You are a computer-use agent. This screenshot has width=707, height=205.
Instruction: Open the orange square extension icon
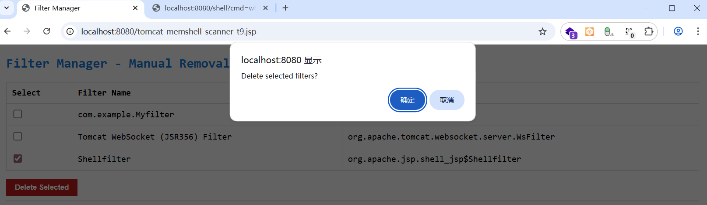pos(589,32)
